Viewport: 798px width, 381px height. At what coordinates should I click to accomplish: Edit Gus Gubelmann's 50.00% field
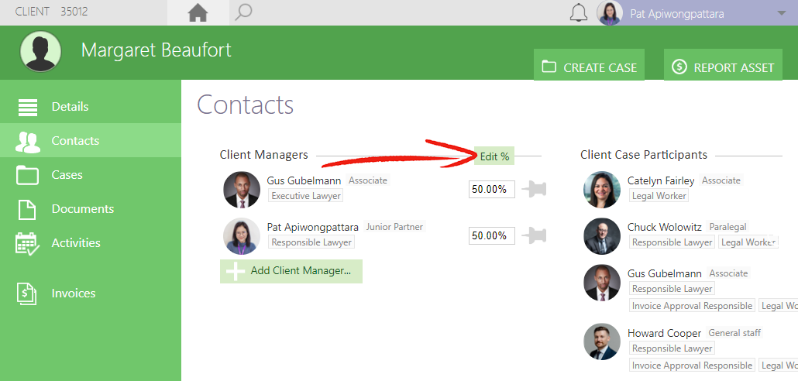pyautogui.click(x=492, y=189)
